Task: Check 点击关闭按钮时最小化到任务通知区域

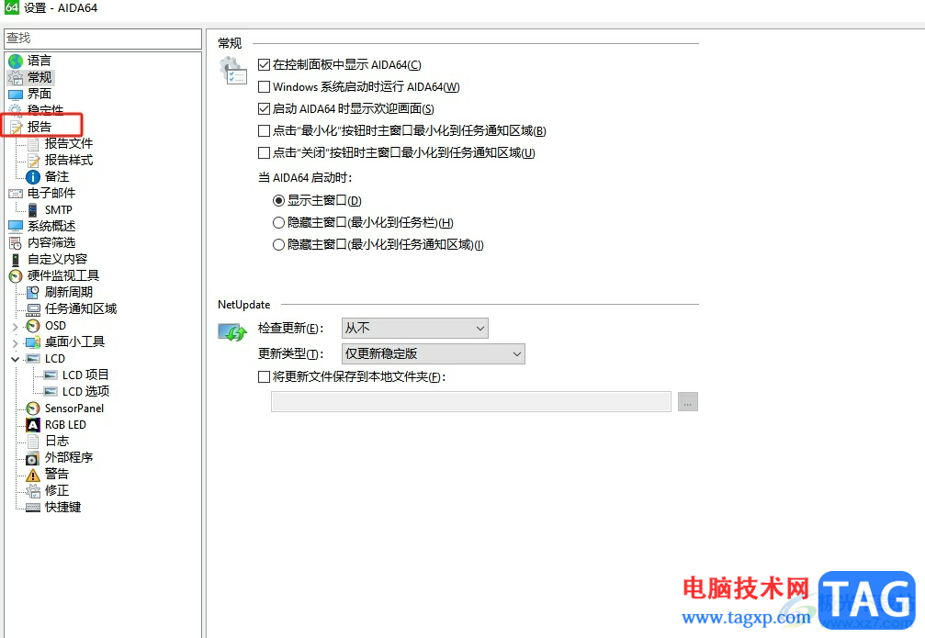Action: click(265, 152)
